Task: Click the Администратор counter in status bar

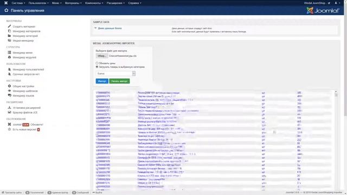Action: (x=58, y=193)
